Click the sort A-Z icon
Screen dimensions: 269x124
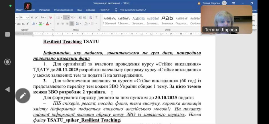click(x=91, y=17)
